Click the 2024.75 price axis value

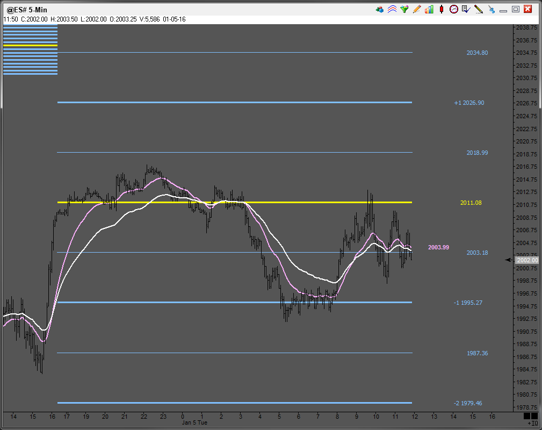point(527,116)
